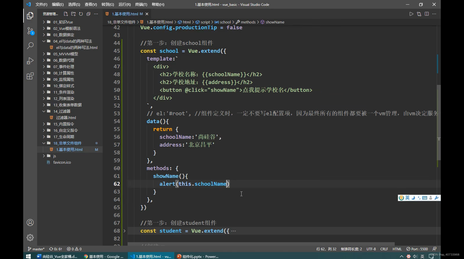Open IME toolbar wrench settings
This screenshot has height=259, width=464.
[x=436, y=198]
